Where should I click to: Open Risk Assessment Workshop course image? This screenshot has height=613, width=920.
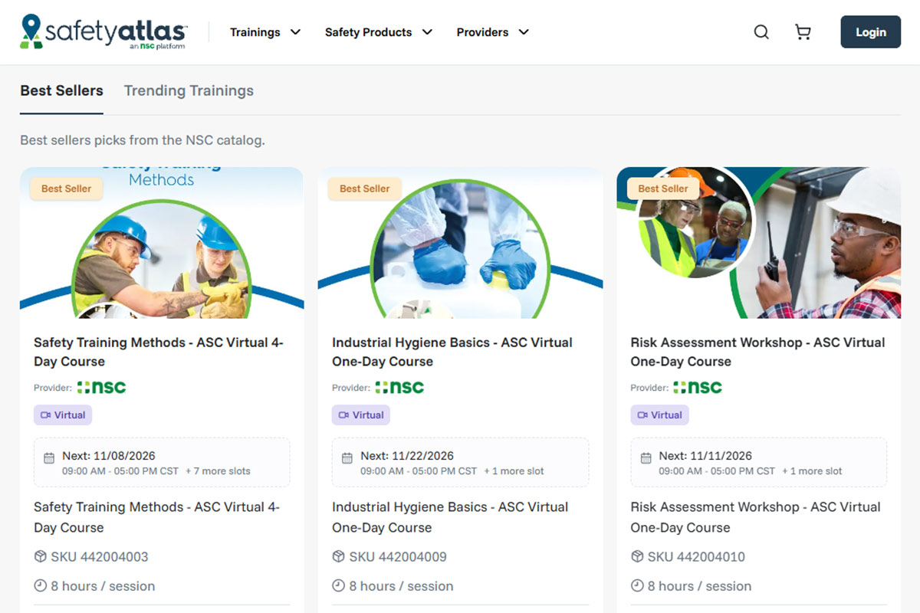coord(759,243)
